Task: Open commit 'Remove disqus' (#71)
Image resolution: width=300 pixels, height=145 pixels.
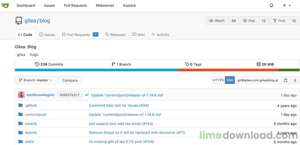Action: coord(137,132)
